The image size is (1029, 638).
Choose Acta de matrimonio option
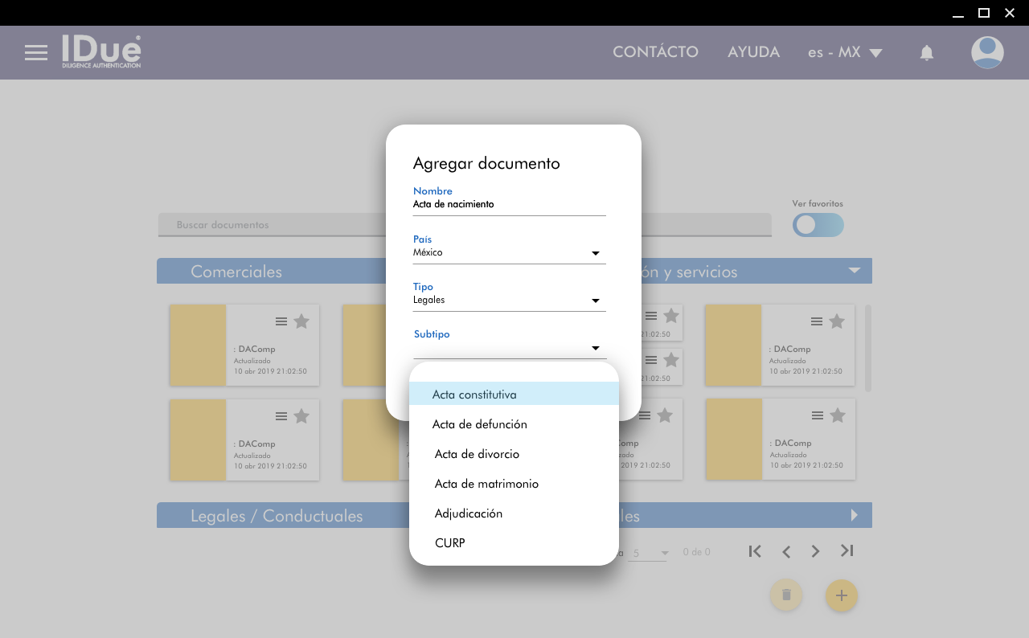tap(486, 484)
